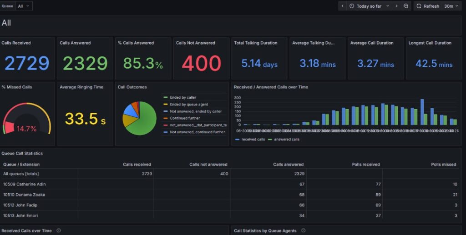Click the previous time range arrow

pos(343,6)
